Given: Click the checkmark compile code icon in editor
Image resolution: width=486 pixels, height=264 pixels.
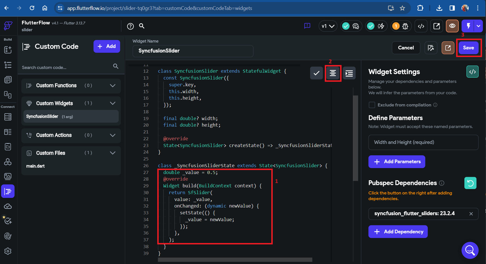Looking at the screenshot, I should click(317, 73).
